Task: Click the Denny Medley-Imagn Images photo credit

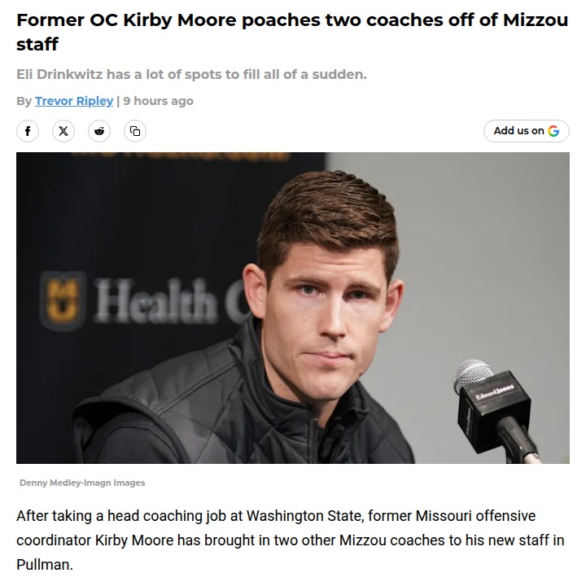Action: [81, 483]
